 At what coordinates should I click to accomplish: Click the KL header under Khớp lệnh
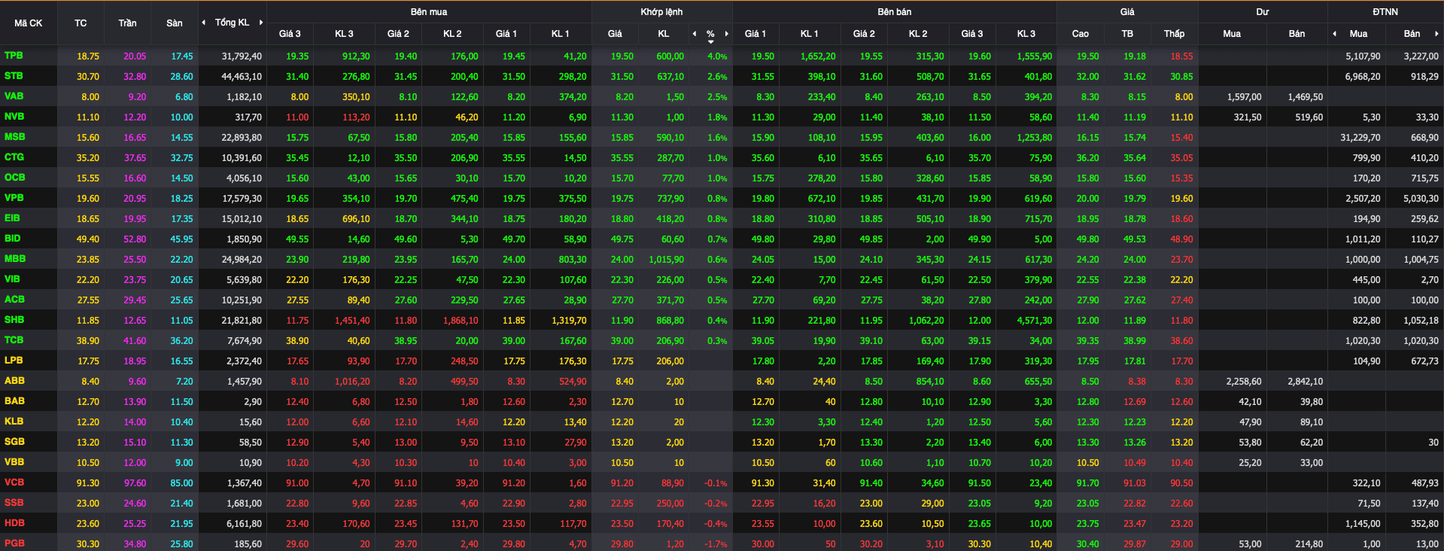(x=663, y=34)
